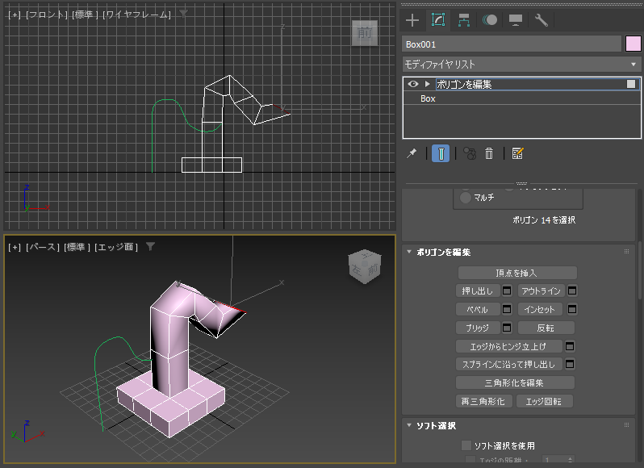Click Make Unique icon
This screenshot has width=644, height=468.
(470, 153)
